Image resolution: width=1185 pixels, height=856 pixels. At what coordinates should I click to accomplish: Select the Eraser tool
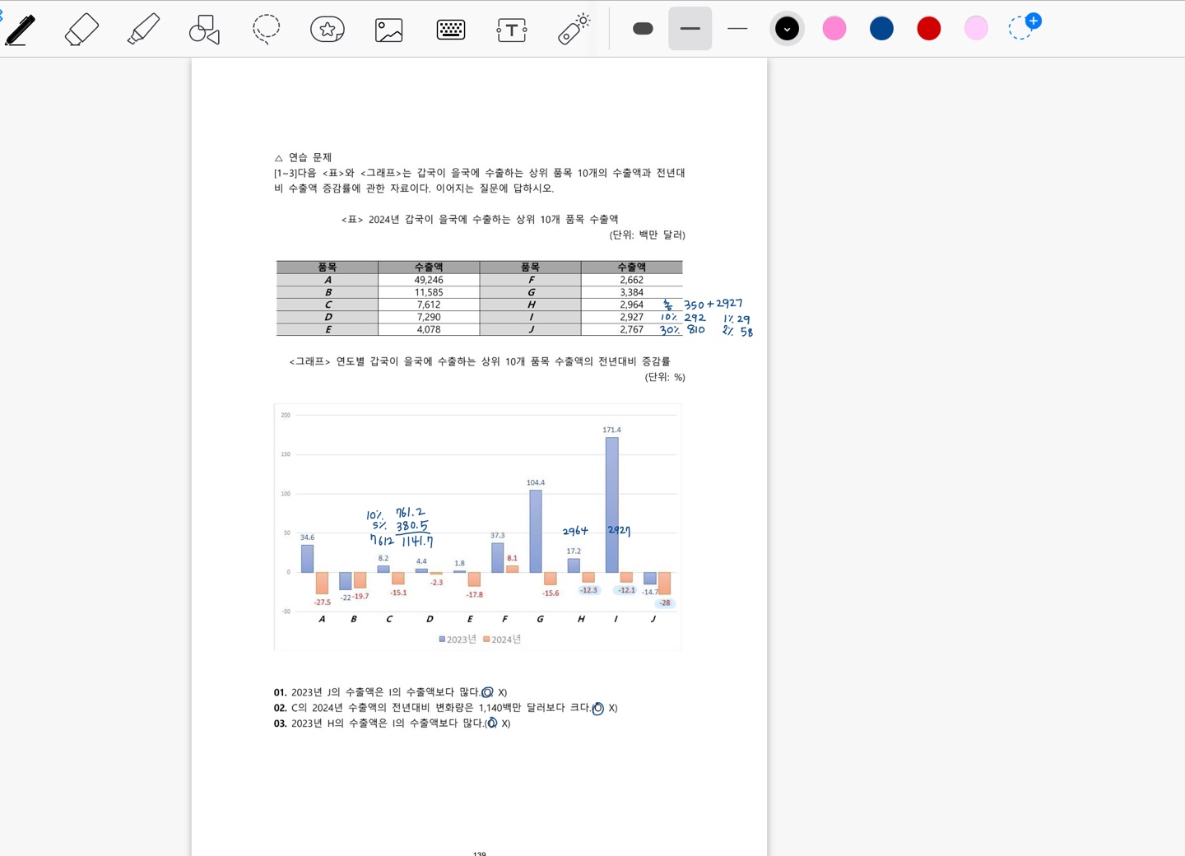click(81, 30)
